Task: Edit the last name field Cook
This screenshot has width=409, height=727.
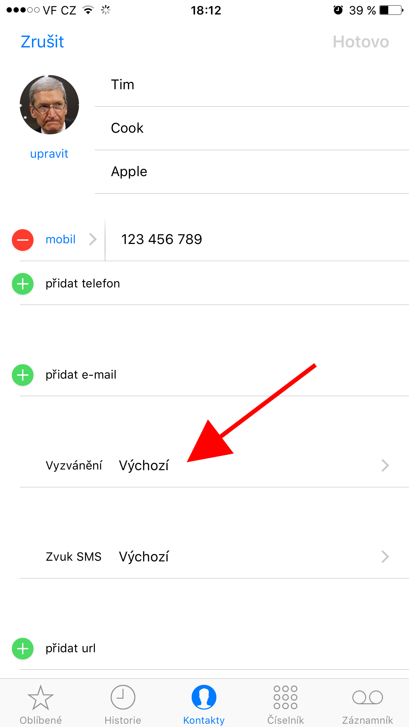Action: [252, 128]
